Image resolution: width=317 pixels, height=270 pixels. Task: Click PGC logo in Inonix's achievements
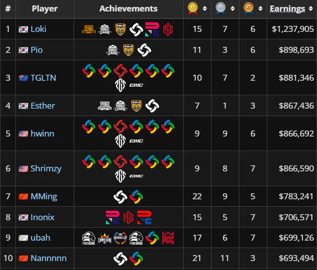128,217
